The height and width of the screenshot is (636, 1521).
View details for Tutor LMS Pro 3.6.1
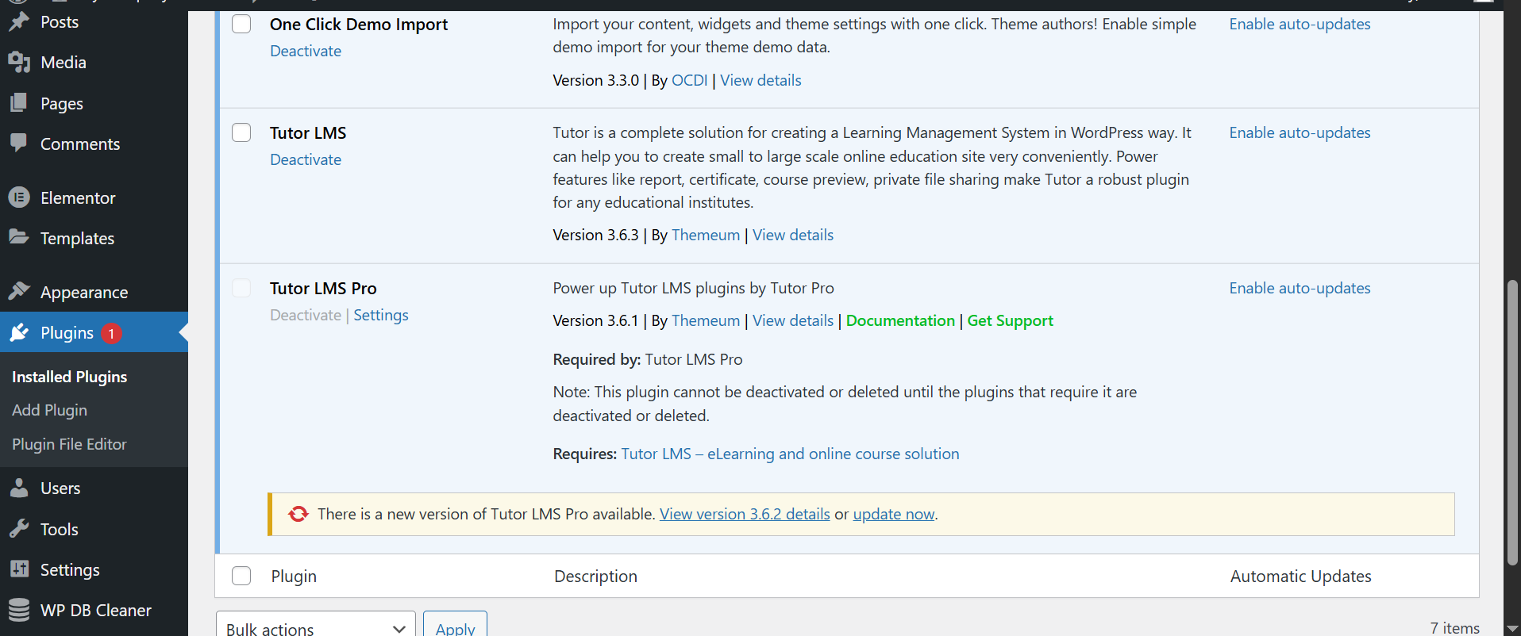click(793, 320)
